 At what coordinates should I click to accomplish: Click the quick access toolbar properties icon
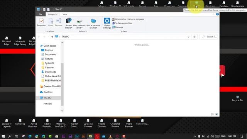tap(44, 9)
